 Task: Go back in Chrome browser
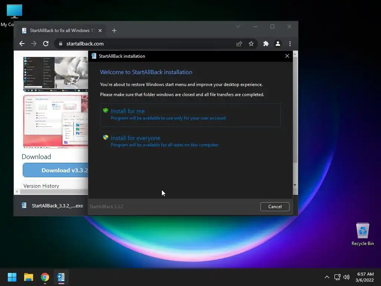(x=22, y=44)
